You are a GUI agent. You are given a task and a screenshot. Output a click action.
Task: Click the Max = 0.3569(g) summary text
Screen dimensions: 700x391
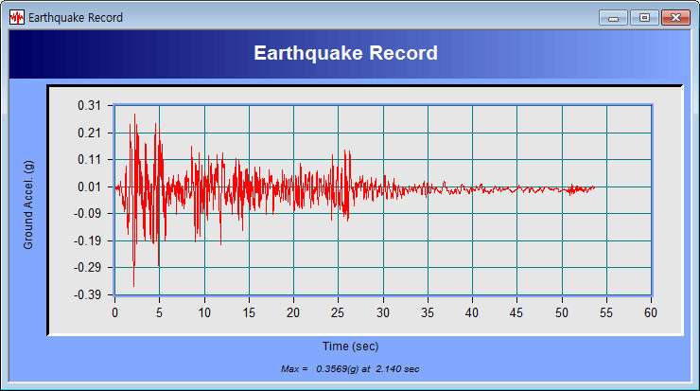(350, 367)
